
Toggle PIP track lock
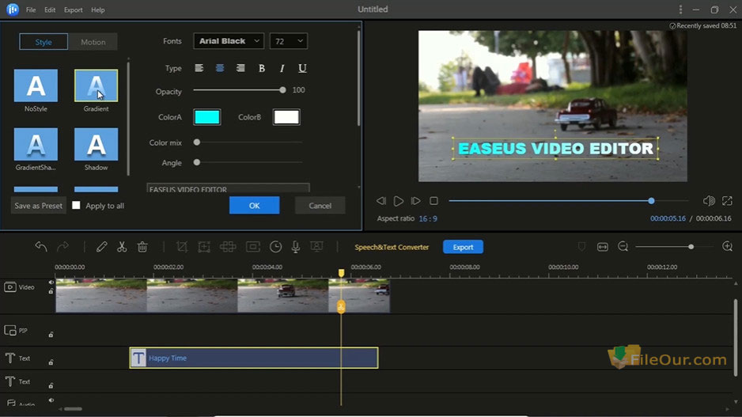pos(51,335)
